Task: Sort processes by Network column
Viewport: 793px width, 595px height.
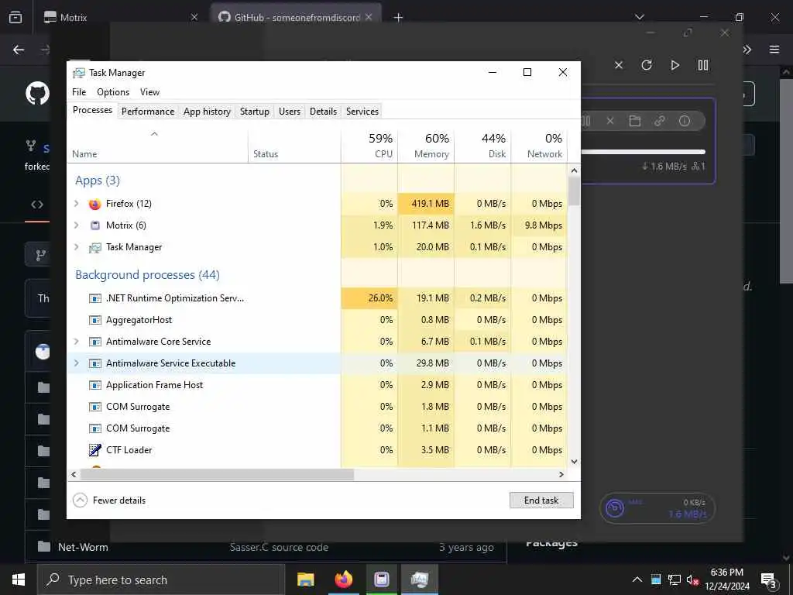Action: click(539, 145)
